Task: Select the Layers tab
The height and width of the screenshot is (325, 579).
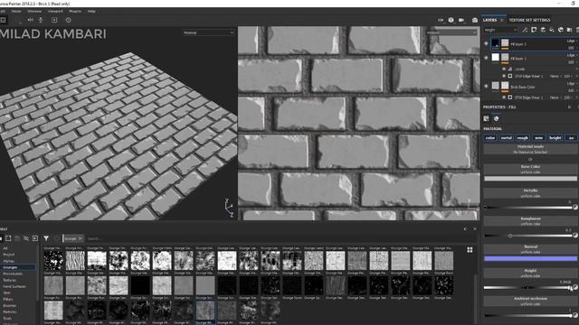Action: pyautogui.click(x=489, y=20)
